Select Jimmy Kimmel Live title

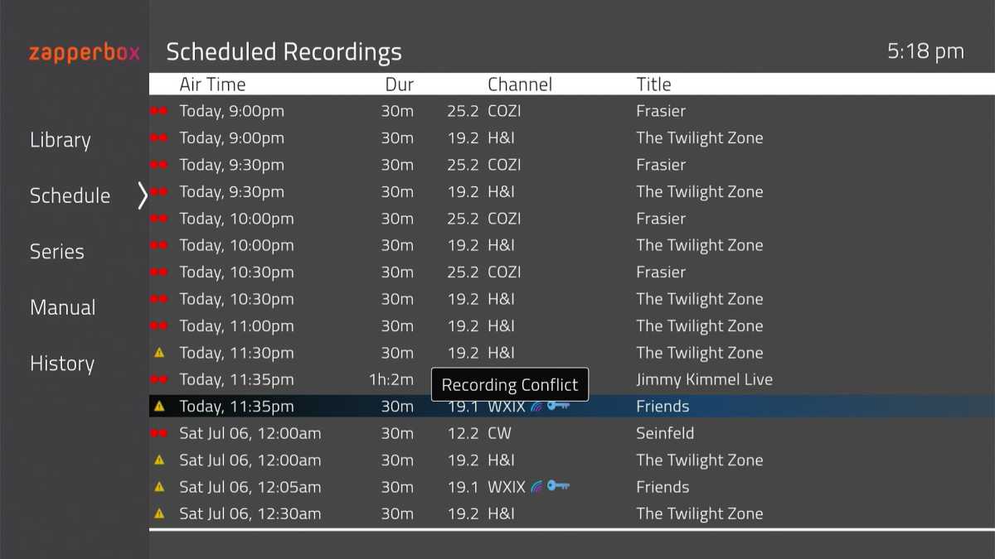tap(704, 379)
